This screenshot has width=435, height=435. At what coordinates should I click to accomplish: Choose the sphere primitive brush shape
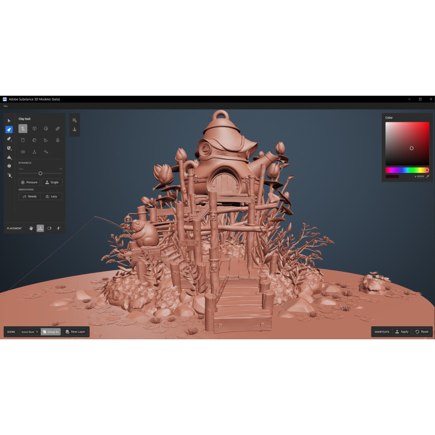(46, 129)
